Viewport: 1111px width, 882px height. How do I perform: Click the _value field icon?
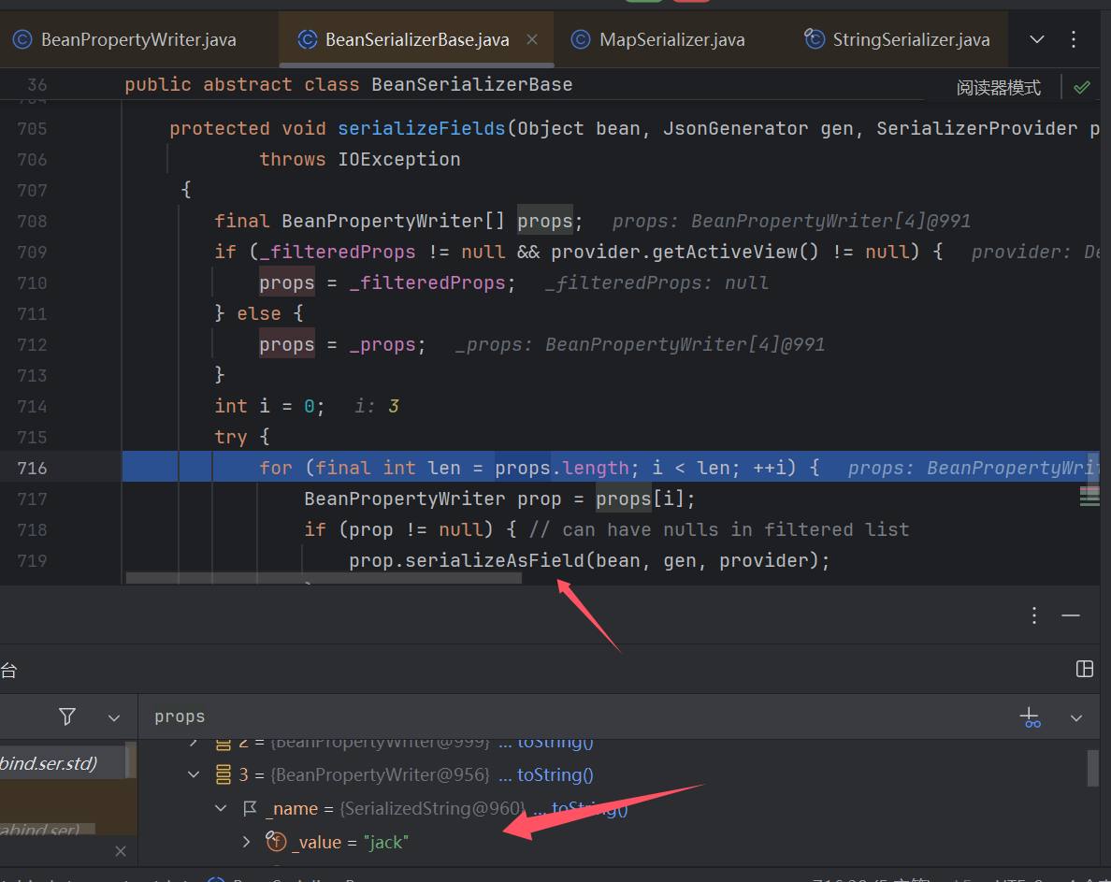(276, 841)
